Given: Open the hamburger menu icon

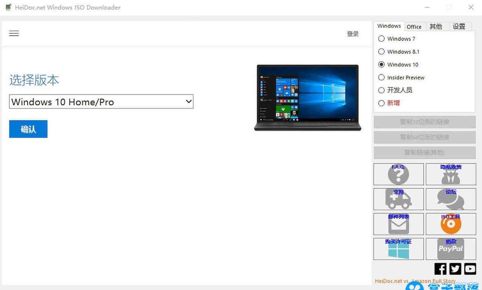Looking at the screenshot, I should (x=14, y=33).
